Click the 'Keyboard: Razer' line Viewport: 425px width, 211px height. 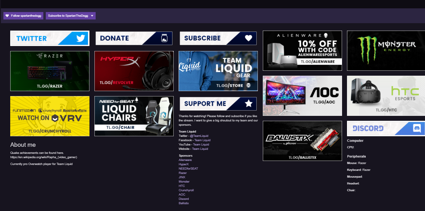click(359, 170)
